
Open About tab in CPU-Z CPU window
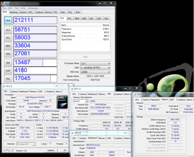[58, 91]
